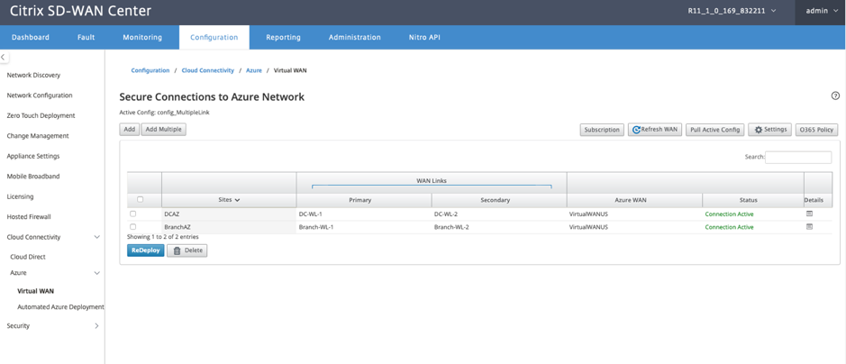
Task: Open Automated Azure Deployment in the sidebar
Action: pyautogui.click(x=60, y=307)
